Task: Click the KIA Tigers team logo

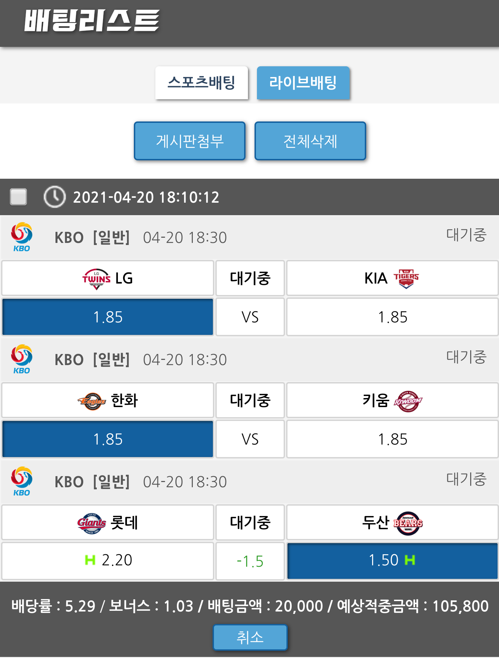Action: pos(406,279)
